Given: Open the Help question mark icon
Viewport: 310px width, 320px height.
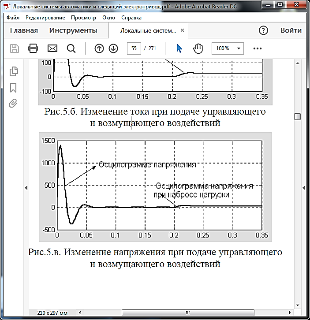Looking at the screenshot, I should pyautogui.click(x=263, y=30).
